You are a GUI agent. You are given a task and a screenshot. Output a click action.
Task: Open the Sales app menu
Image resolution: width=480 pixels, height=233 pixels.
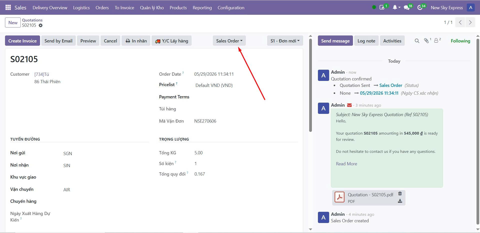coord(20,7)
